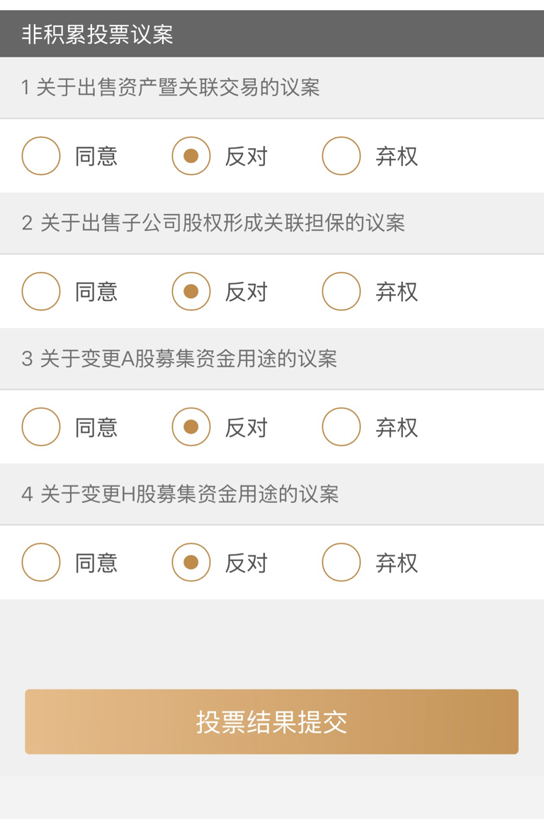
Task: Click the 同意 label in proposal 1 row
Action: pos(96,157)
